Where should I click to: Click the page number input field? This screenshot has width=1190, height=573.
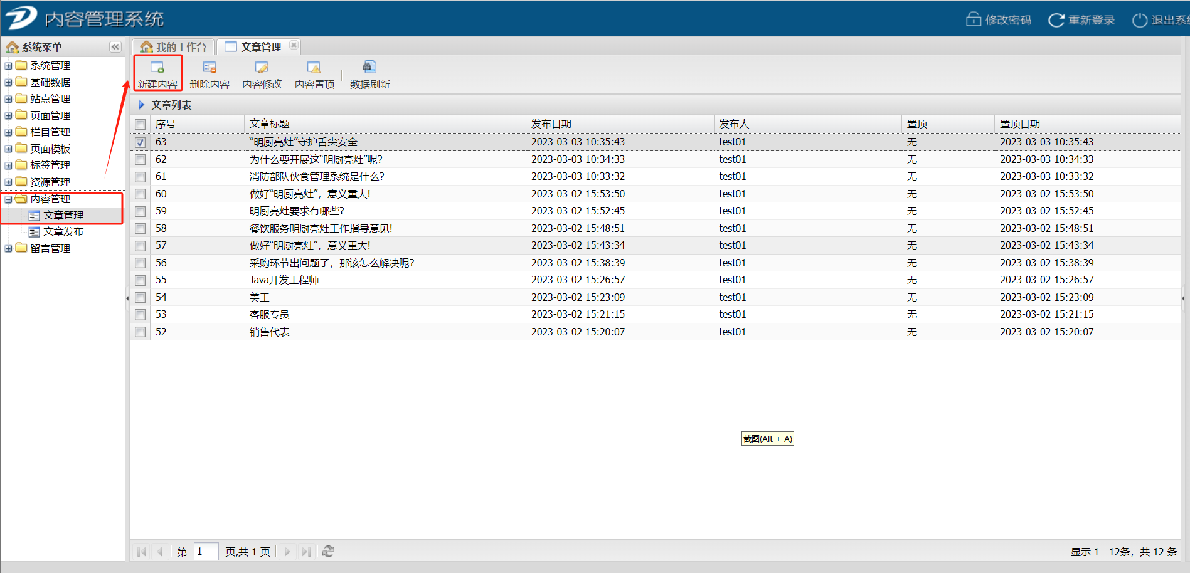point(206,552)
